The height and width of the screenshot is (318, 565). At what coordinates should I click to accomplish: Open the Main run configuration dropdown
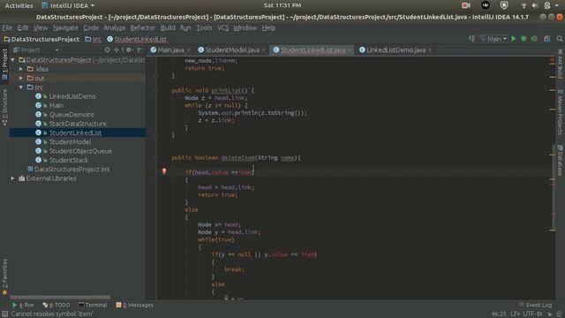[493, 39]
